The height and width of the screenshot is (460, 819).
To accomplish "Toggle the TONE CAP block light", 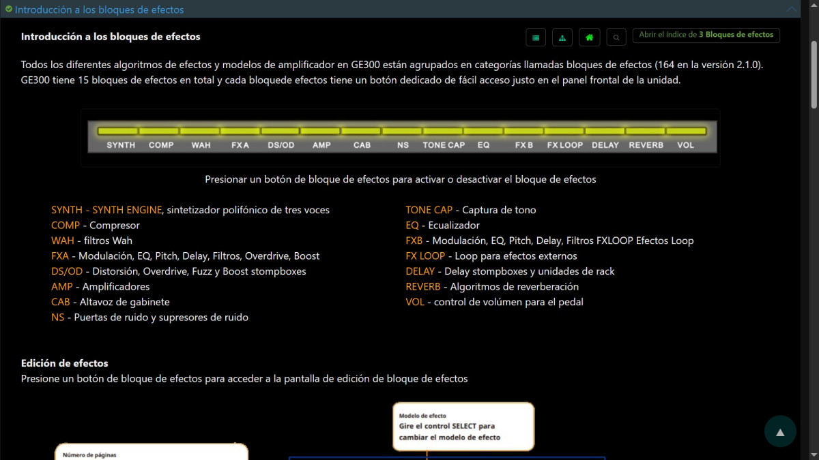I will tap(443, 131).
